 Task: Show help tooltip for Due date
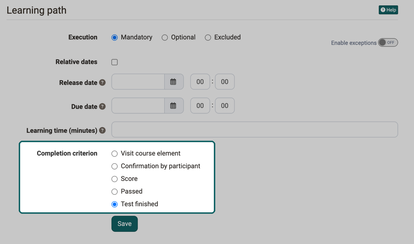click(102, 107)
